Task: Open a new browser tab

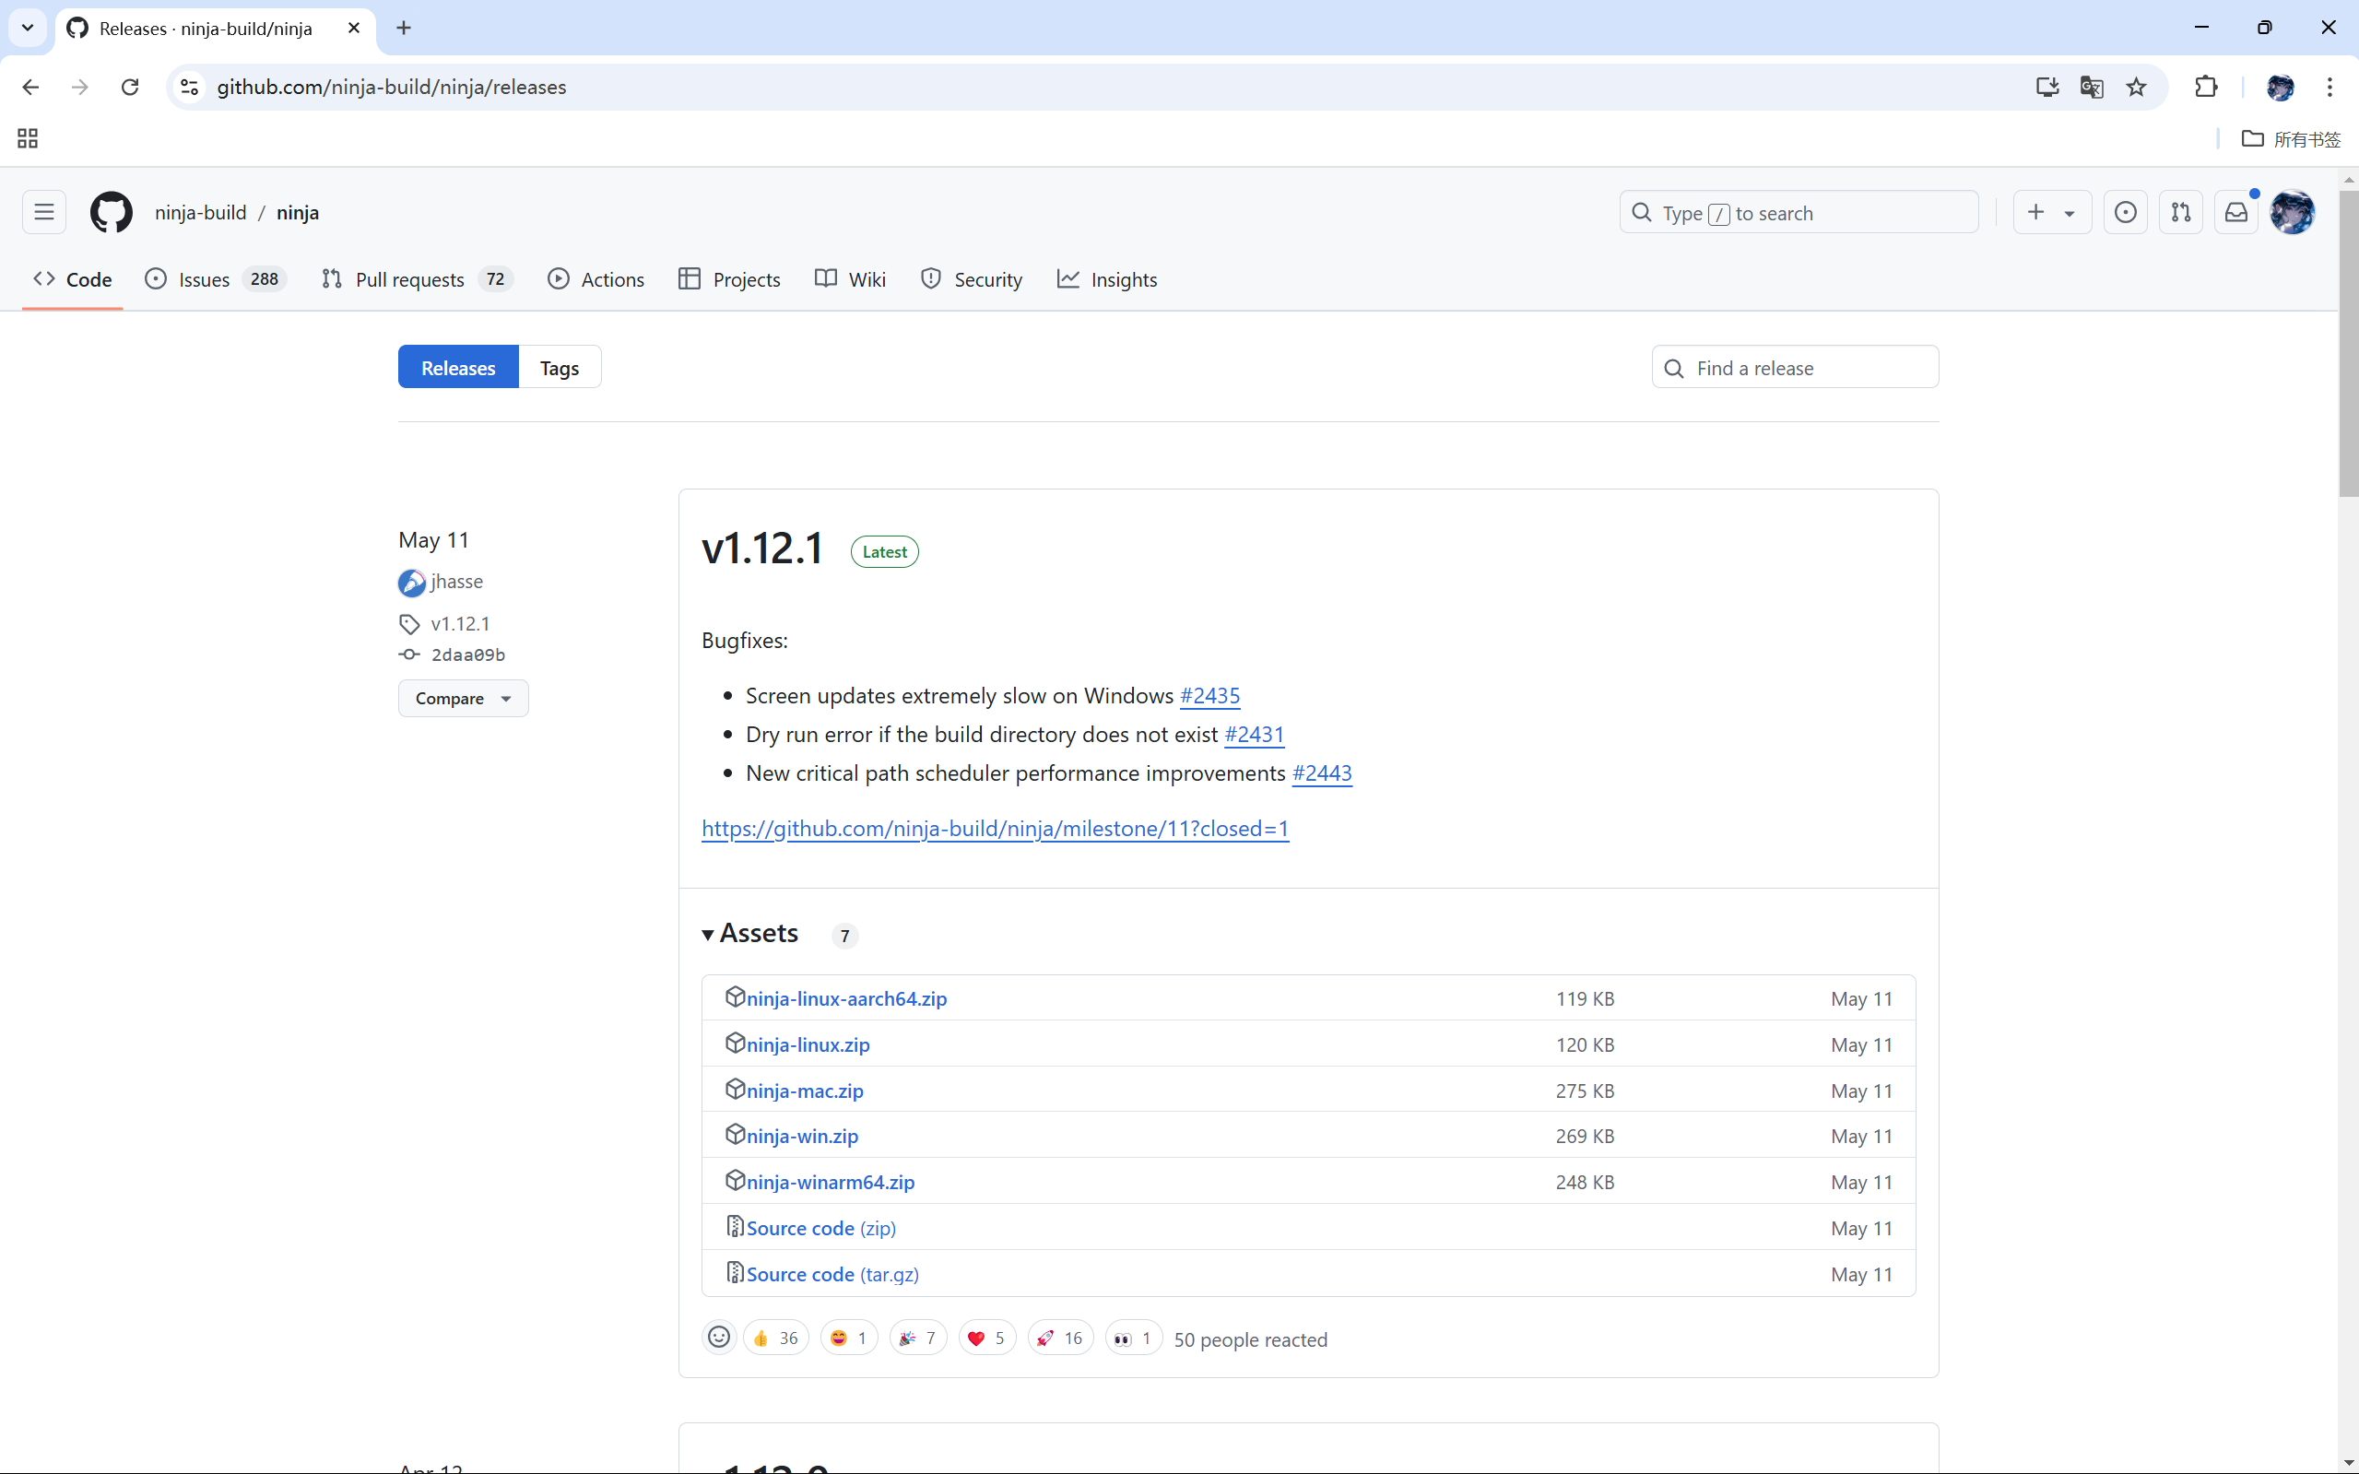Action: coord(404,28)
